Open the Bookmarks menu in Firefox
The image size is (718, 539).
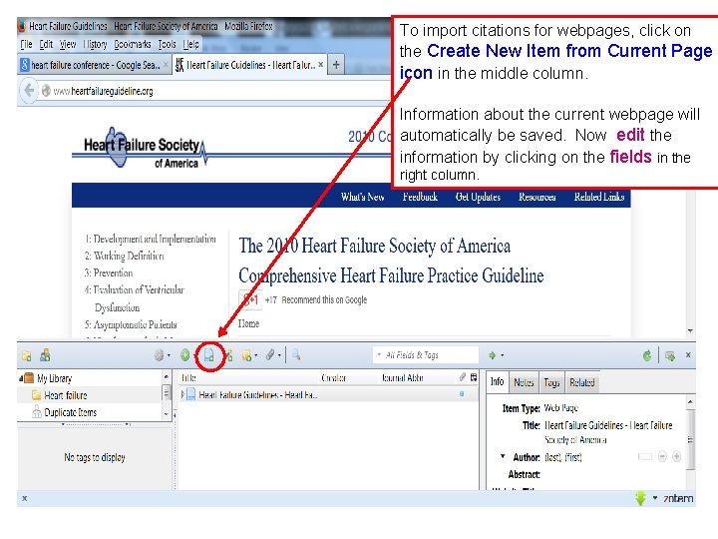tap(133, 45)
